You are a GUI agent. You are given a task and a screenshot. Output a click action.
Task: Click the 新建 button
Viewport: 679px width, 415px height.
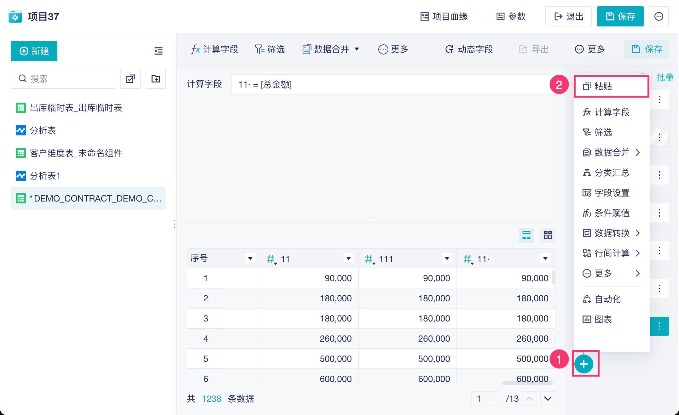(x=34, y=51)
